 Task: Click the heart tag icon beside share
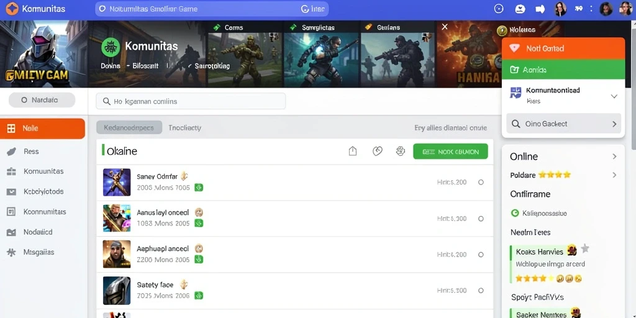point(377,152)
